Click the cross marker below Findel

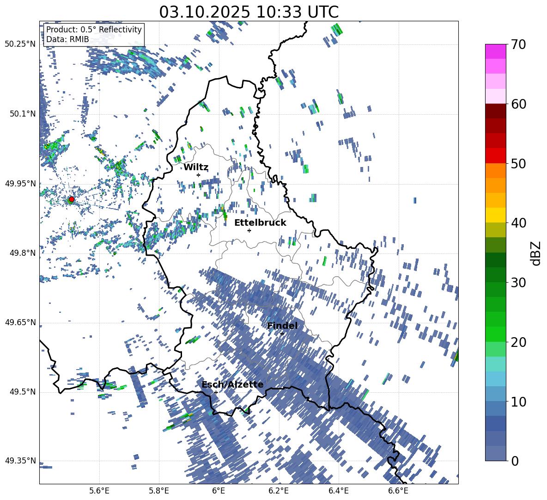[282, 333]
